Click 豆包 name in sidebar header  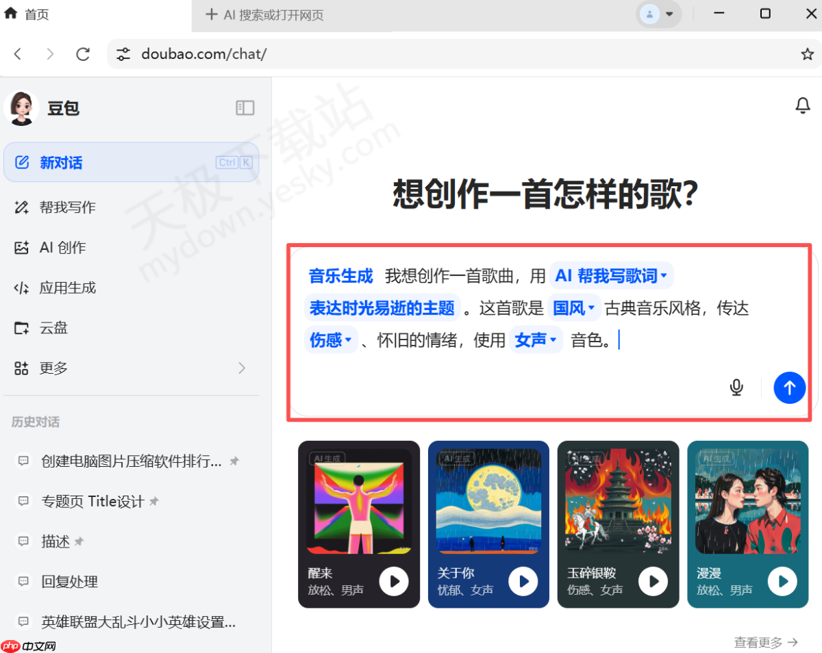coord(64,108)
